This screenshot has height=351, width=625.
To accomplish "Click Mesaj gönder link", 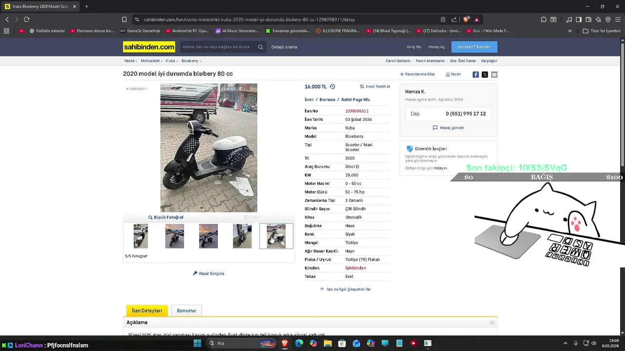I will coord(449,128).
